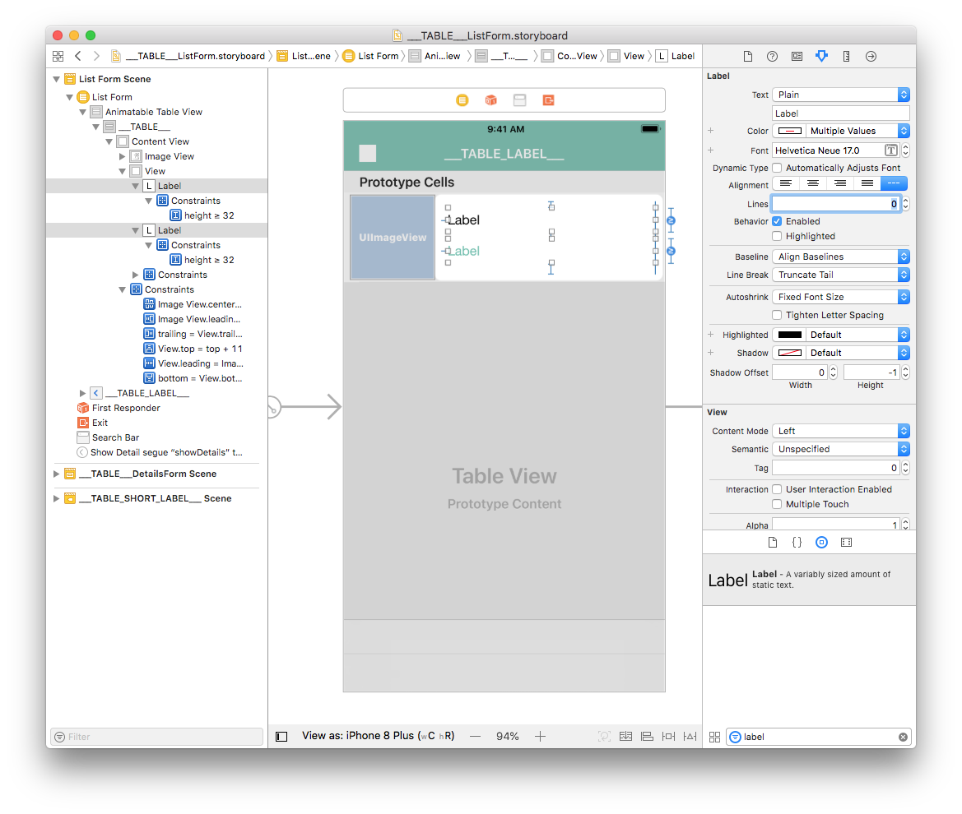Go back with the left chevron
The width and height of the screenshot is (962, 814).
coord(78,57)
